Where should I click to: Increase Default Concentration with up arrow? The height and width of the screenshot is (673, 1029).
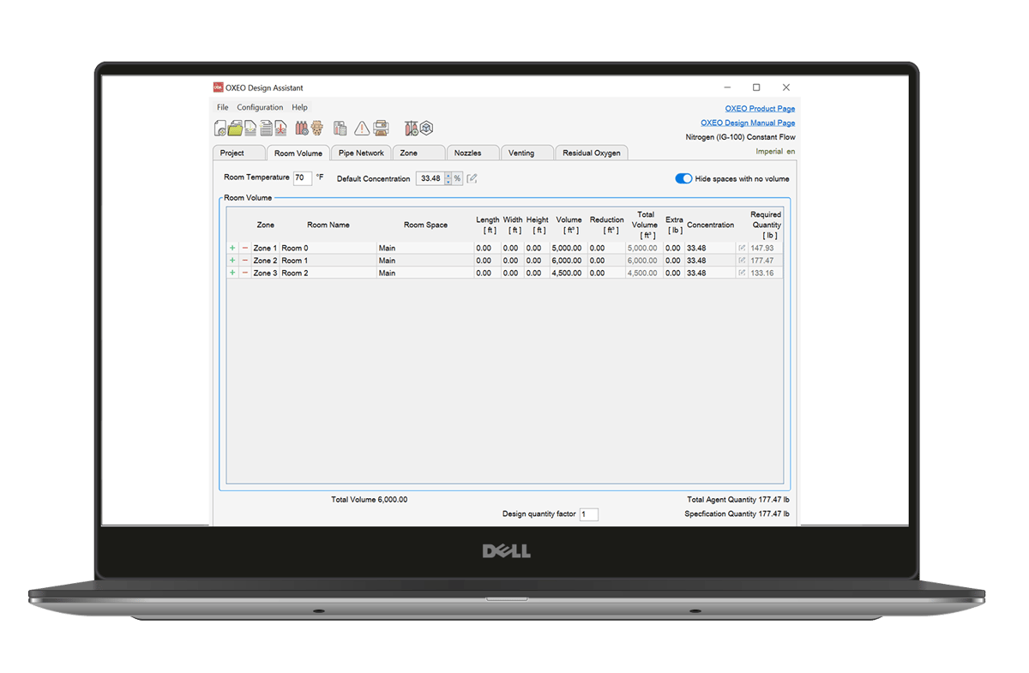pyautogui.click(x=447, y=175)
